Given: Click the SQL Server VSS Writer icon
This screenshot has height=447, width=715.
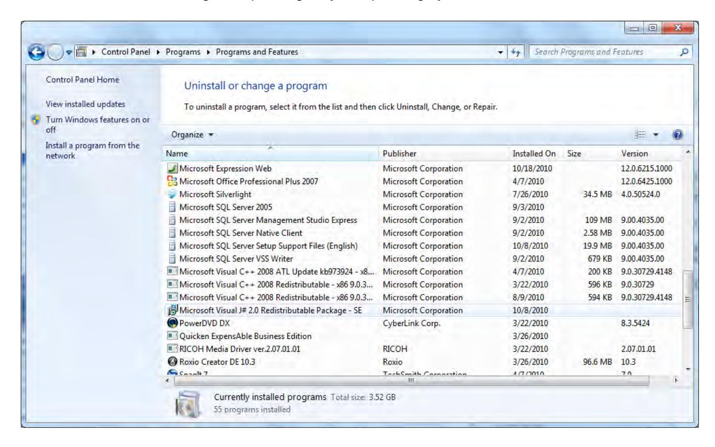Looking at the screenshot, I should click(x=172, y=258).
